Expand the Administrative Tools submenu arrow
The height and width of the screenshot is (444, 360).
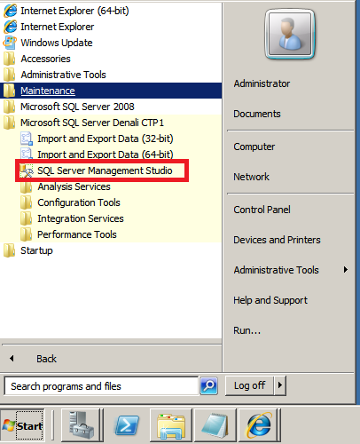pos(345,270)
